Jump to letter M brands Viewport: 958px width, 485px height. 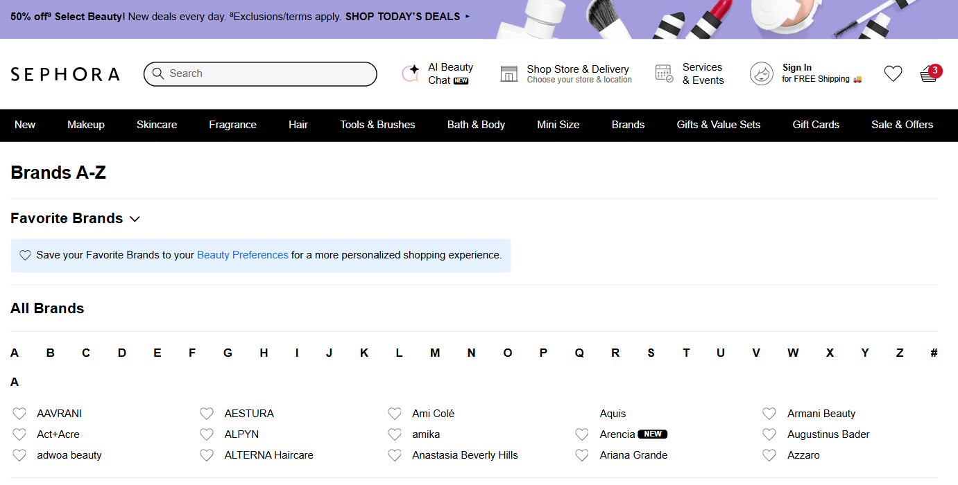point(435,353)
